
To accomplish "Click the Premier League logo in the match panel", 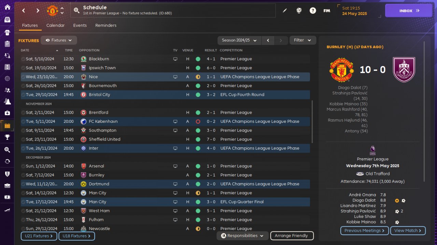I will 372,150.
